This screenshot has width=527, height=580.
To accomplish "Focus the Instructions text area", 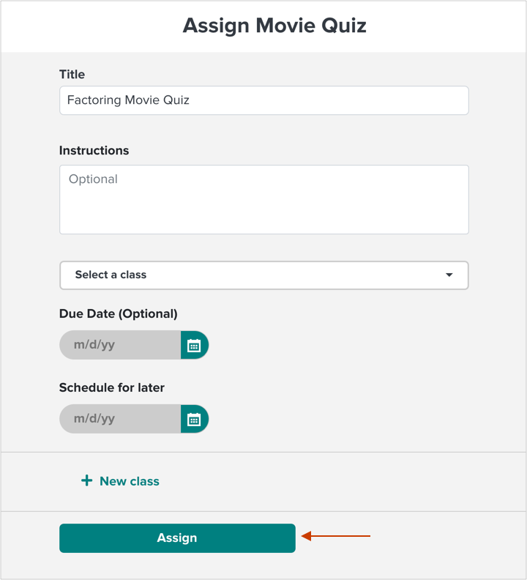I will [264, 199].
